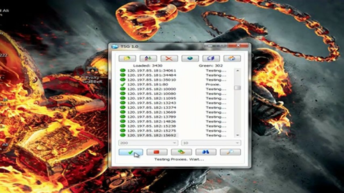Click the list scrollbar up arrow
Image resolution: width=344 pixels, height=193 pixels.
coord(237,71)
